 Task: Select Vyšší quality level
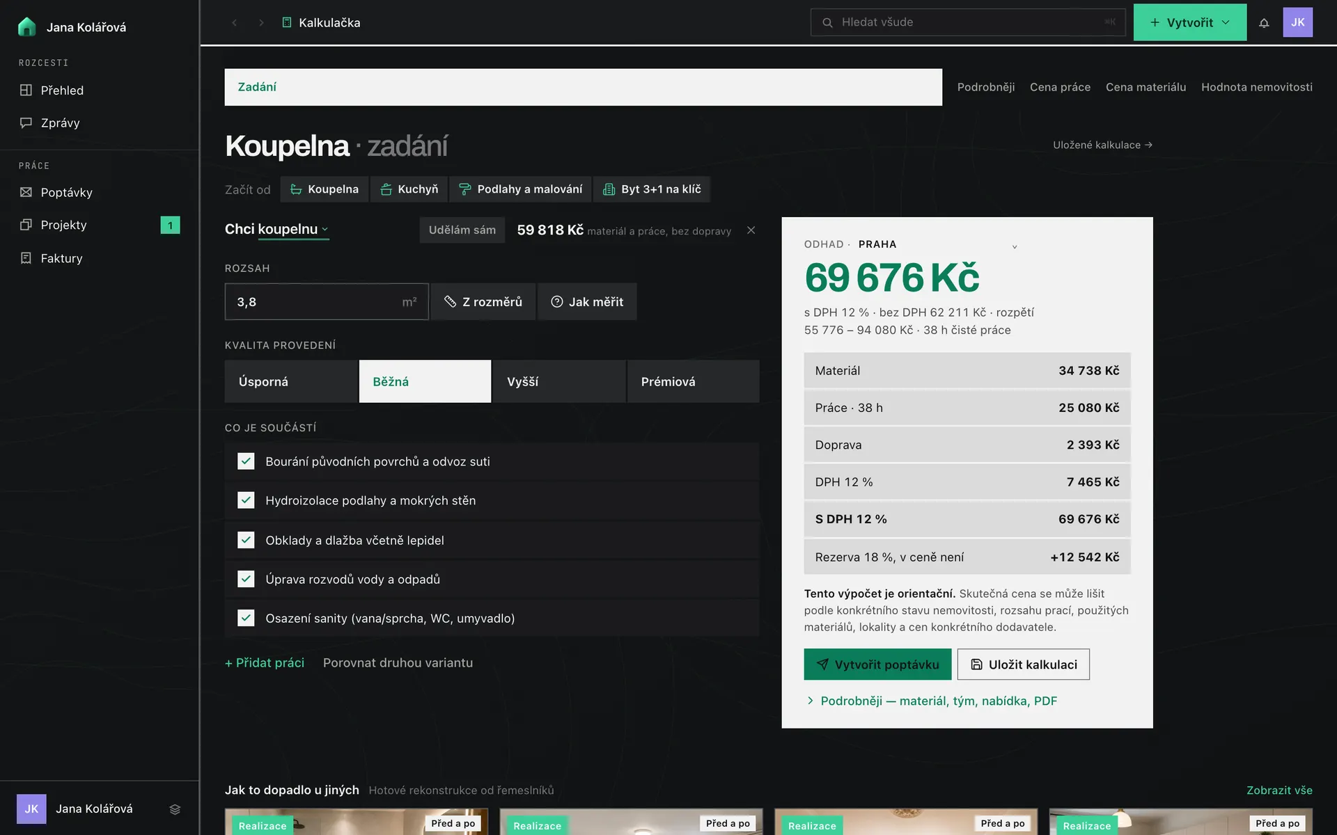[x=559, y=381]
